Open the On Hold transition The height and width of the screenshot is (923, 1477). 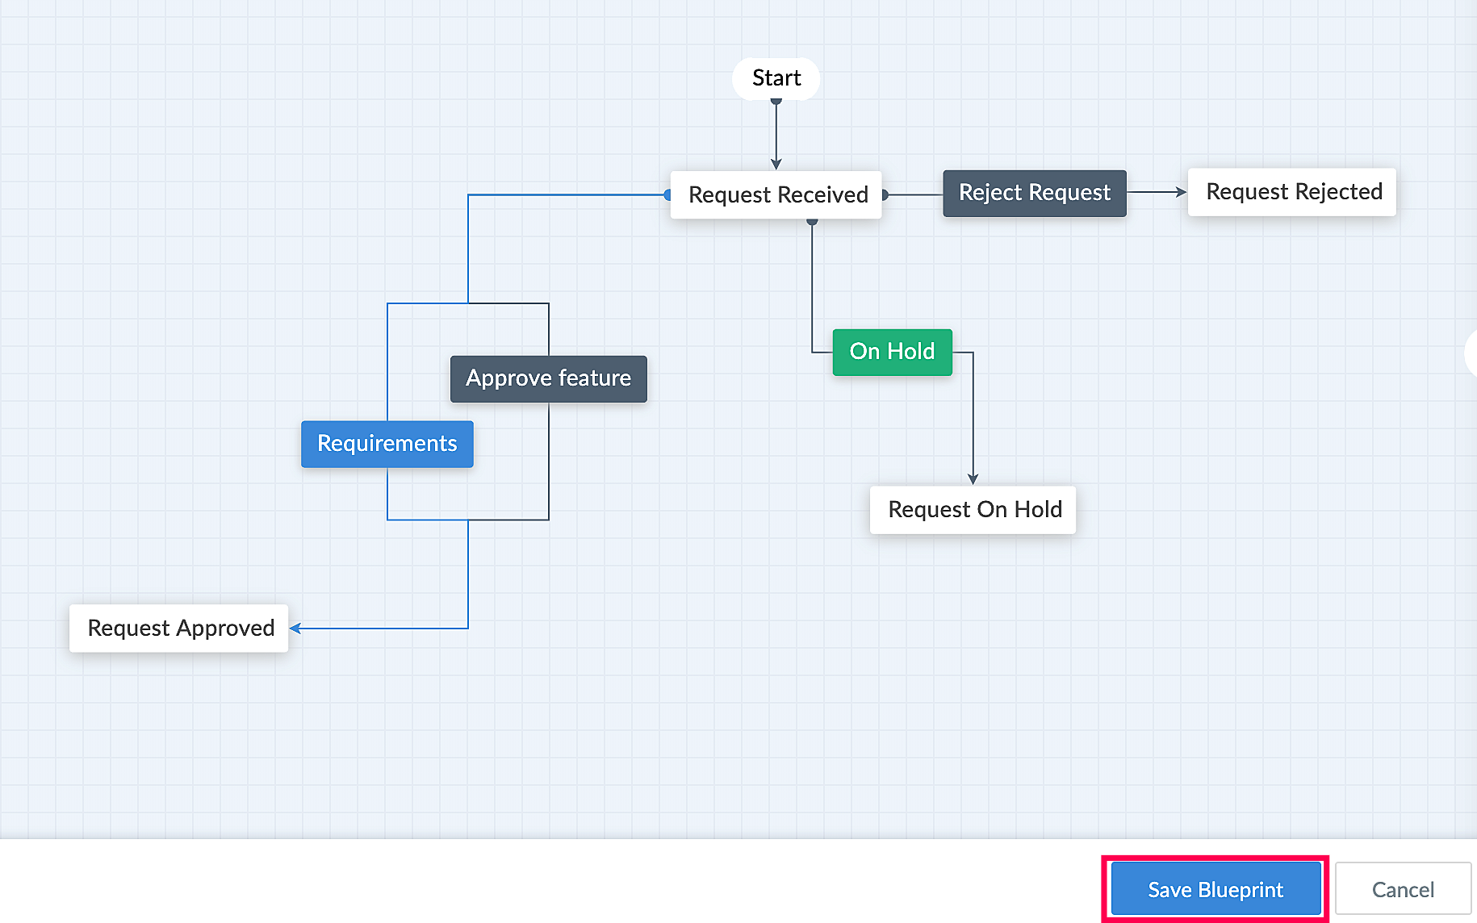[893, 352]
